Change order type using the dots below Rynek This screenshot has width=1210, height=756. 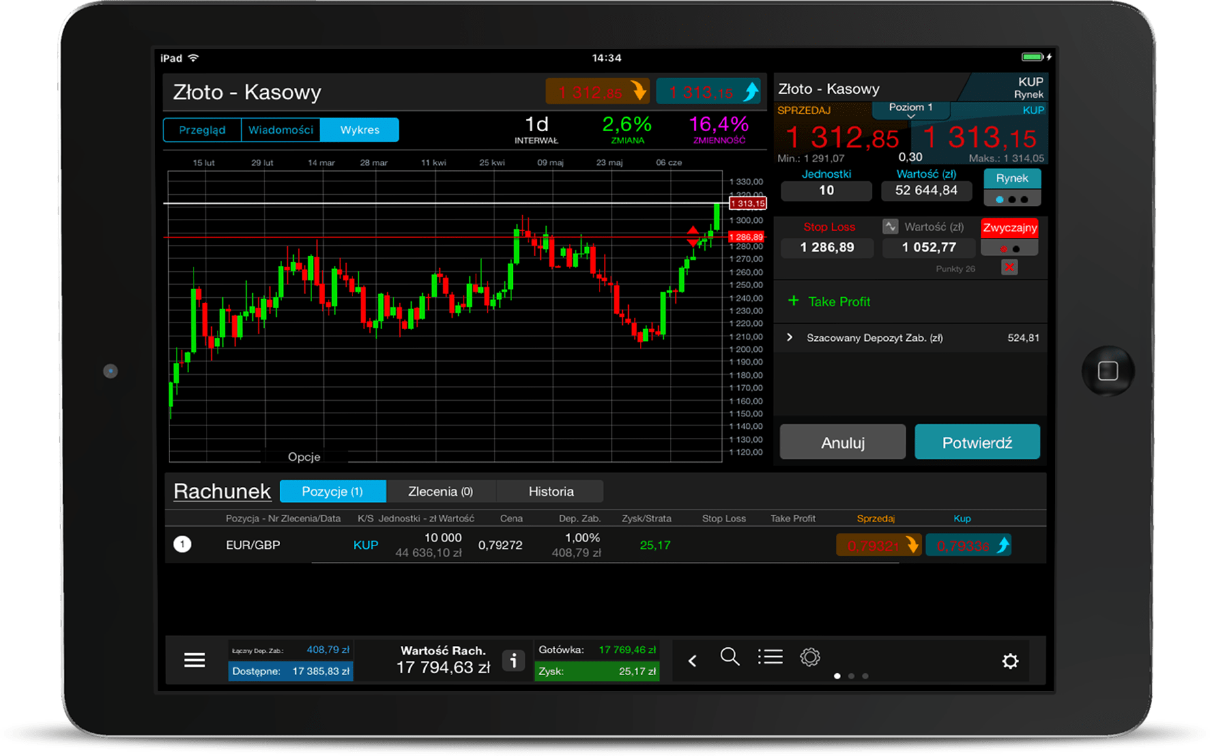[x=1012, y=199]
